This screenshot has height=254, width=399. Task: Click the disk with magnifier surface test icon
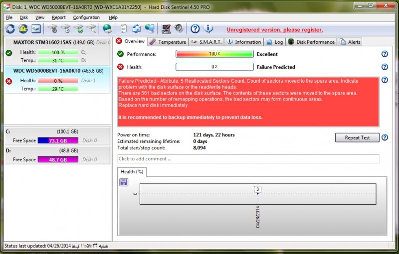click(92, 29)
